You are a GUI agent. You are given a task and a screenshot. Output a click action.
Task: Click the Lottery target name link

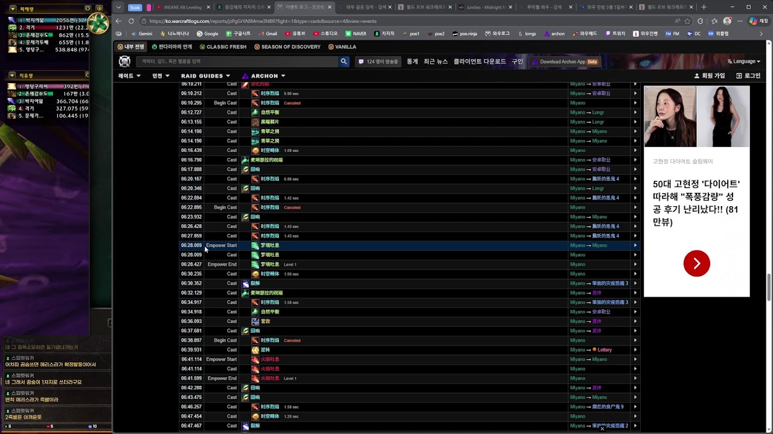click(605, 350)
